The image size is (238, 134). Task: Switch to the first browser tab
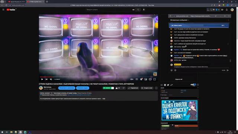coord(16,1)
